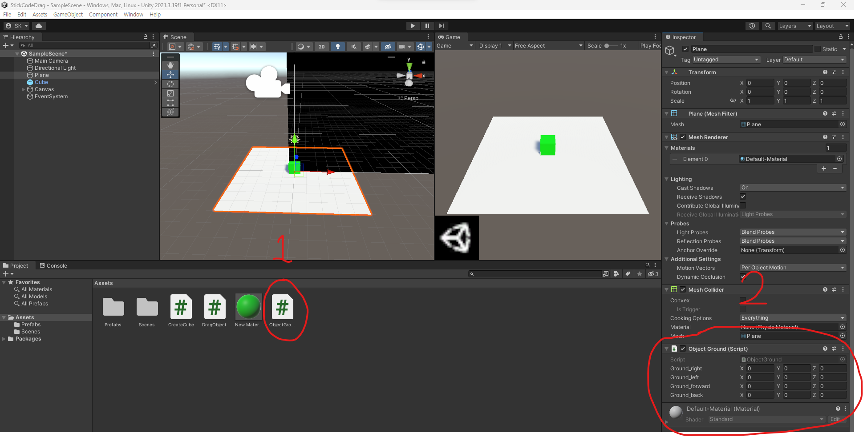The height and width of the screenshot is (437, 863).
Task: Open the Tag Untagged dropdown
Action: [726, 60]
